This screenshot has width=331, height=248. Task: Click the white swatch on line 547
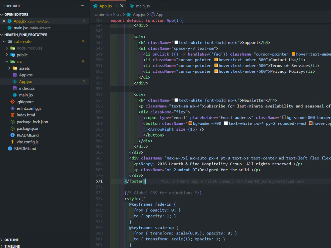pyautogui.click(x=176, y=42)
